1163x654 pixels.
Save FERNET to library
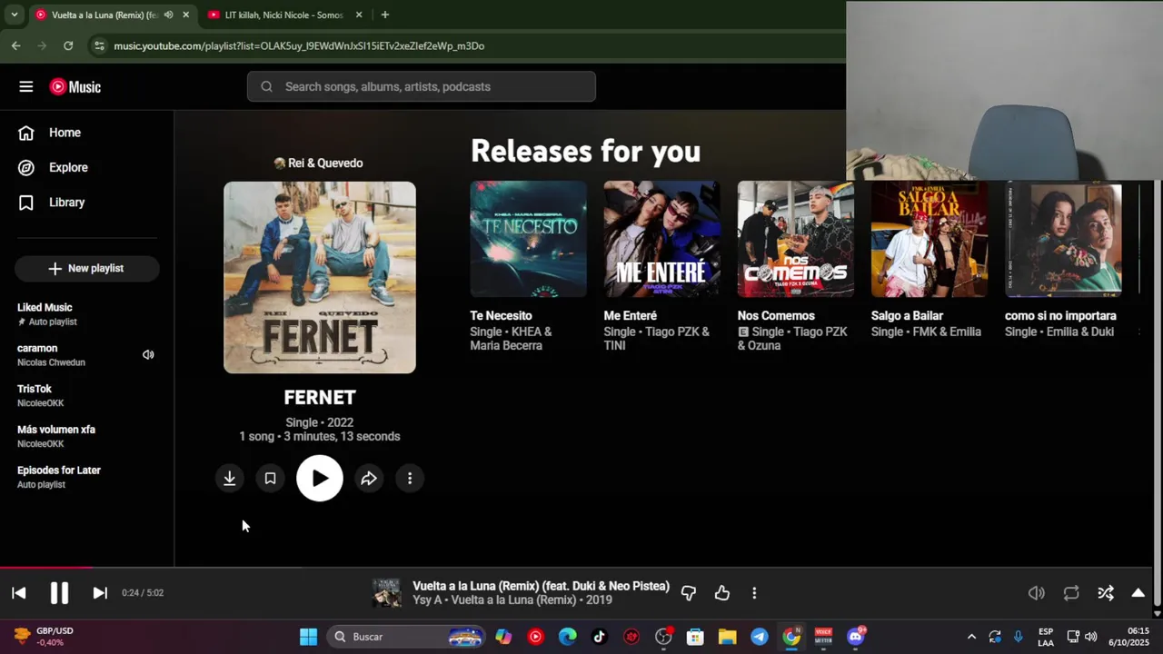(270, 478)
